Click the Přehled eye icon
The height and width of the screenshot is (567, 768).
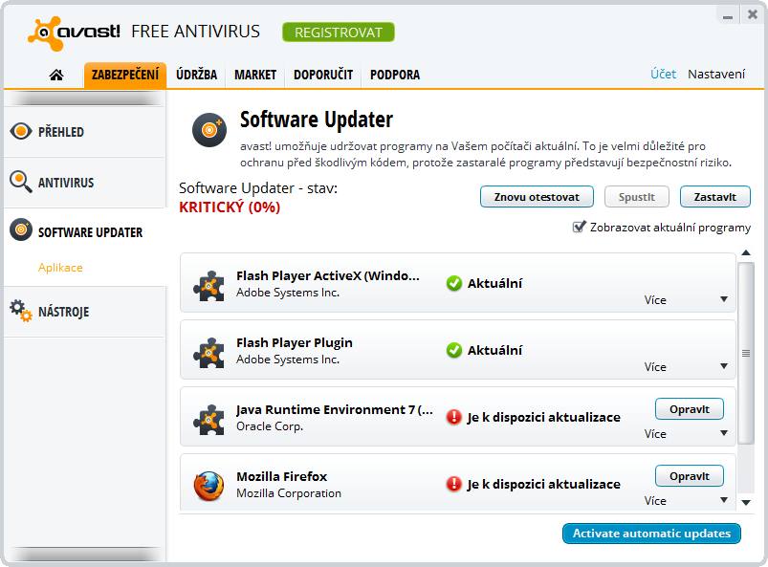pyautogui.click(x=21, y=131)
